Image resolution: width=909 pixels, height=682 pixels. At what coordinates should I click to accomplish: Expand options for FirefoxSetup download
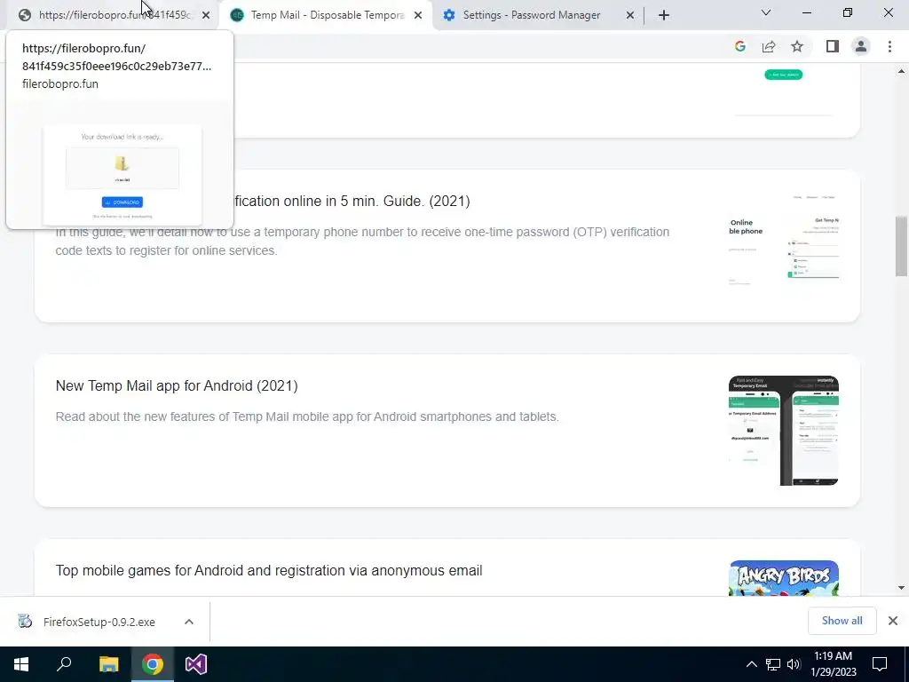click(x=189, y=622)
